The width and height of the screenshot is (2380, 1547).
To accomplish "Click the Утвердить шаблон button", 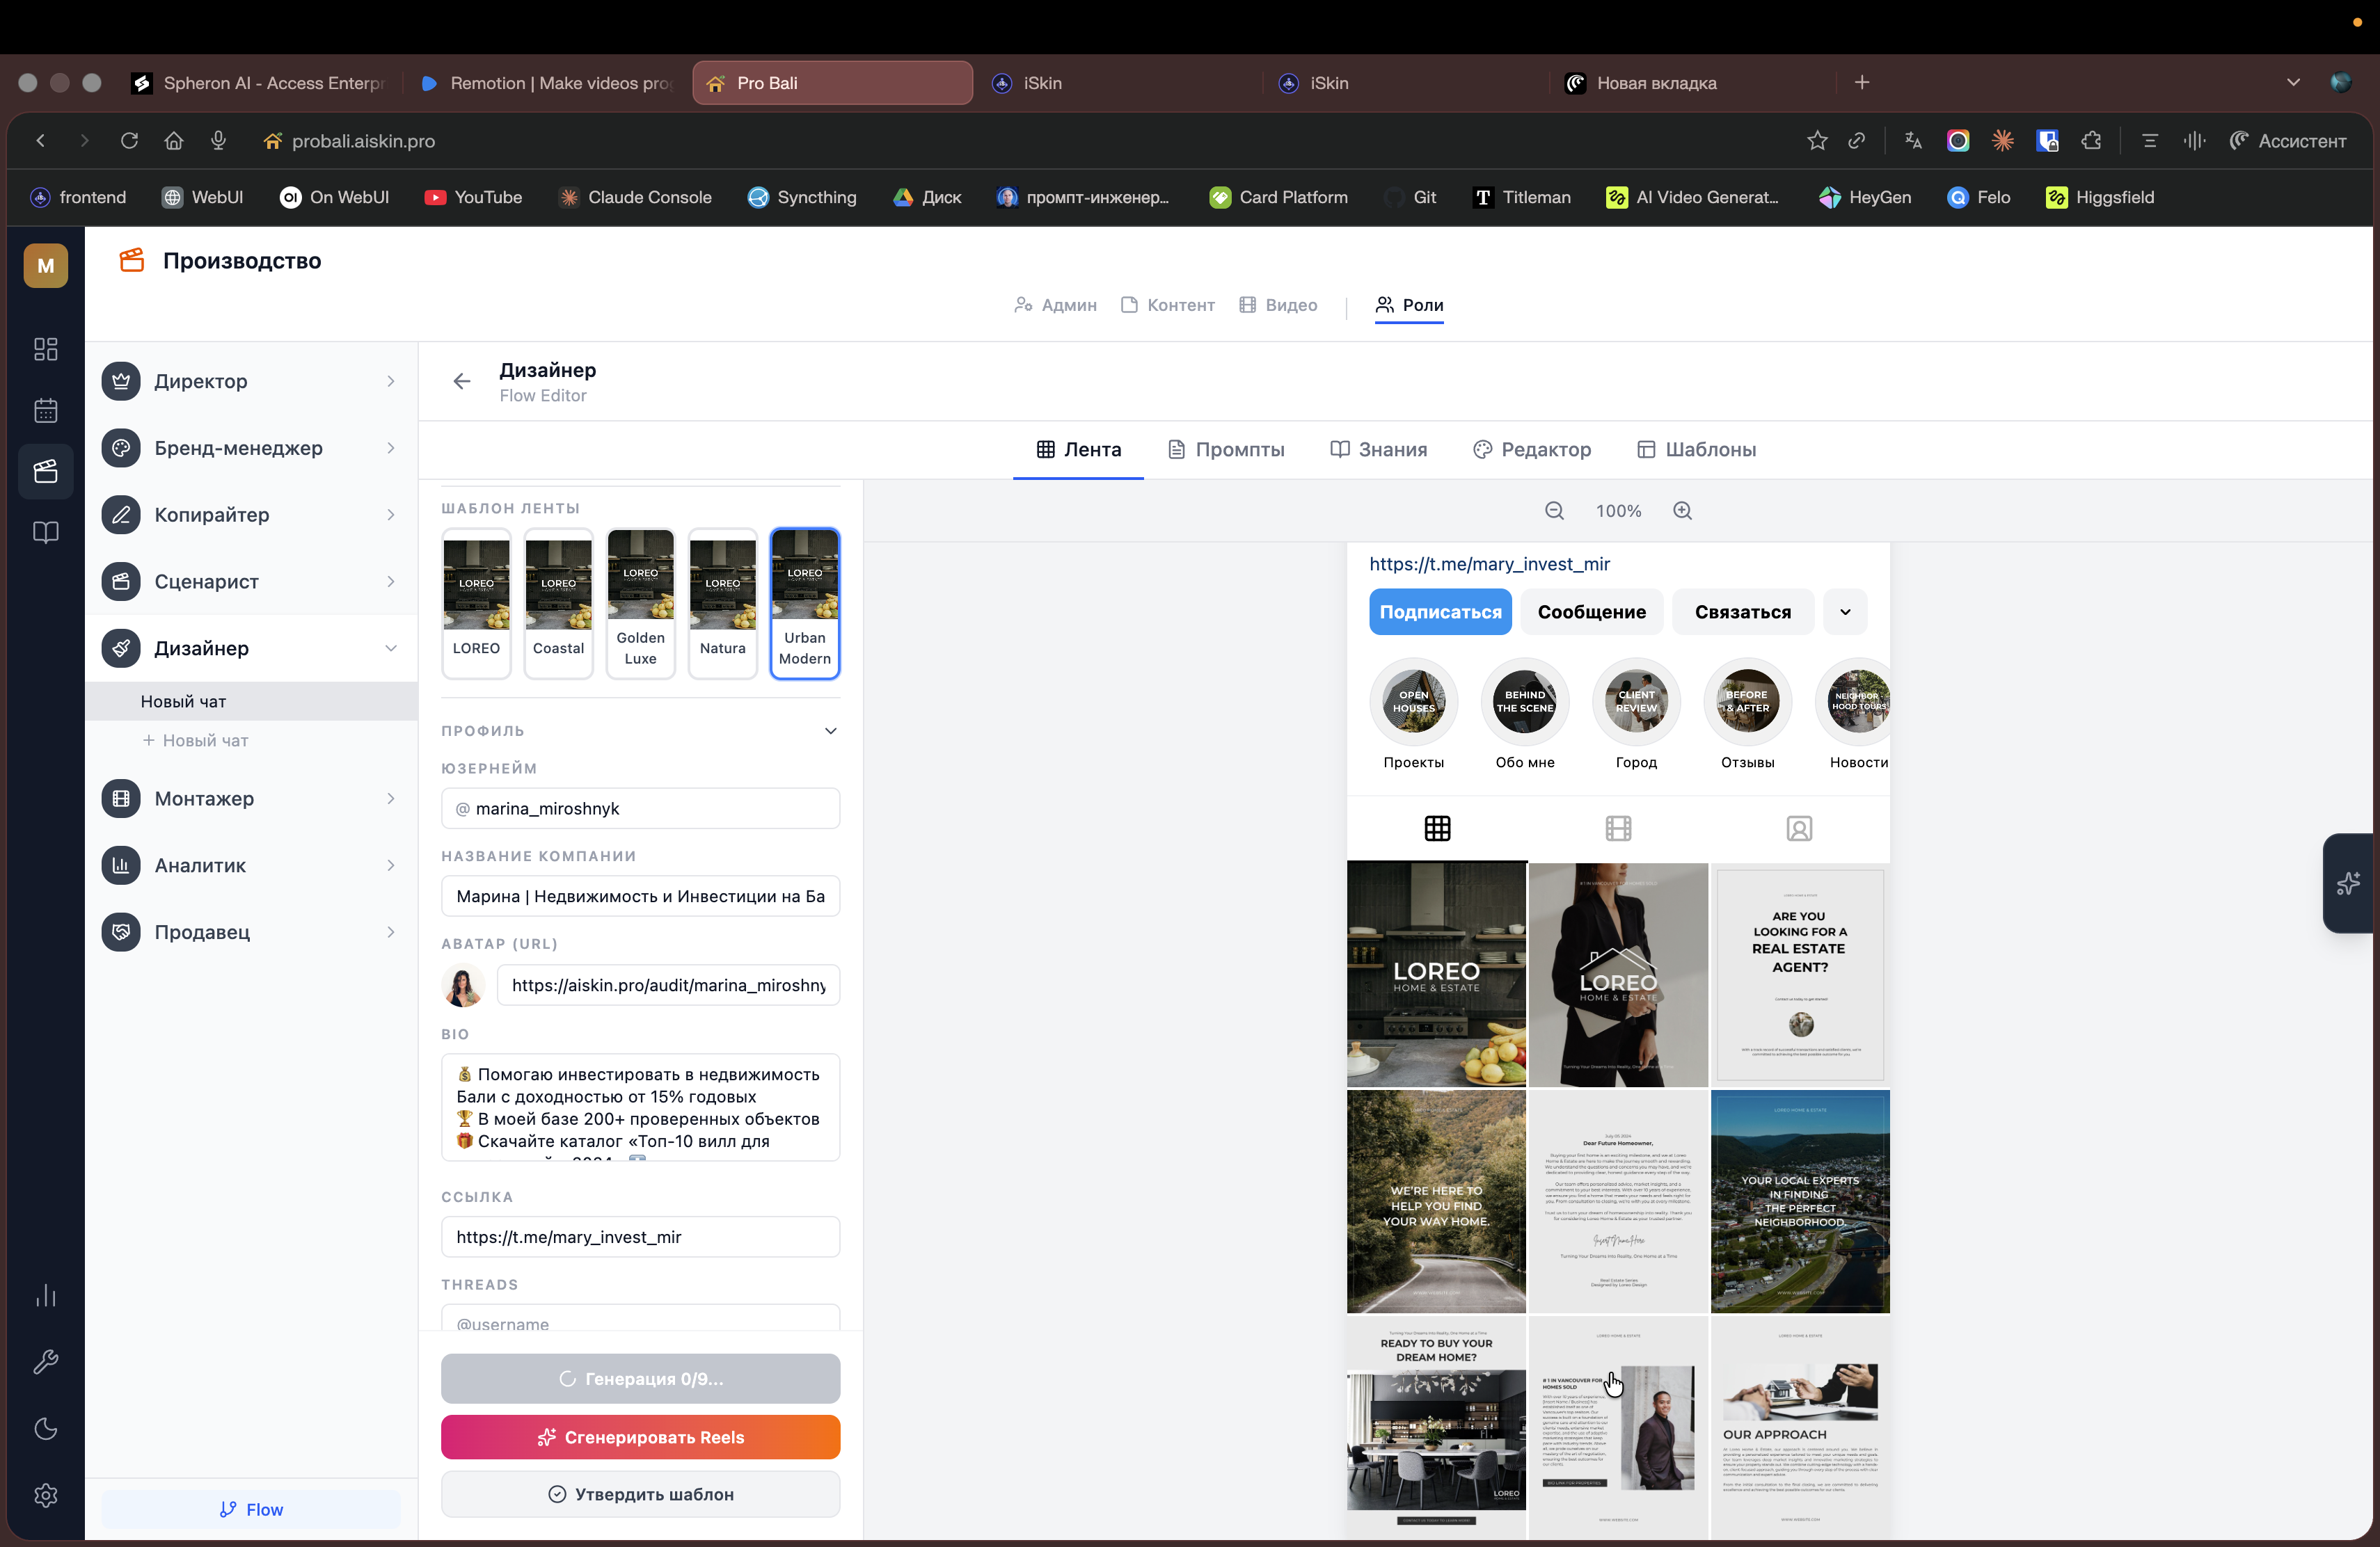I will [x=640, y=1493].
